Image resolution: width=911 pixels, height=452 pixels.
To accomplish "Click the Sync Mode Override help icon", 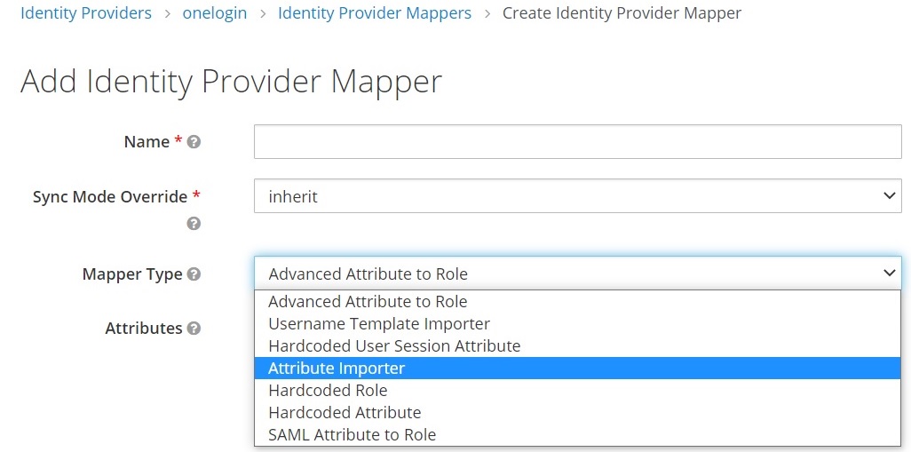I will [194, 224].
